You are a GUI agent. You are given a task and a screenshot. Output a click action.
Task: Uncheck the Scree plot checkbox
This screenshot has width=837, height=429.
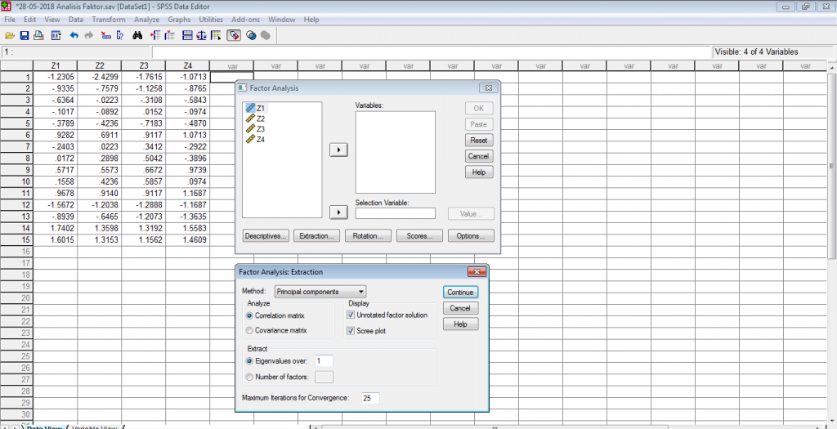pos(351,331)
